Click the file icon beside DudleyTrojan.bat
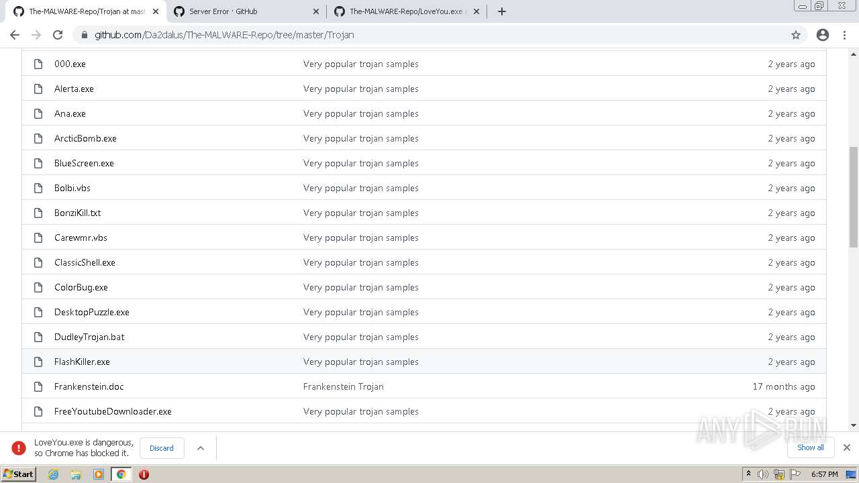The width and height of the screenshot is (859, 483). 38,337
